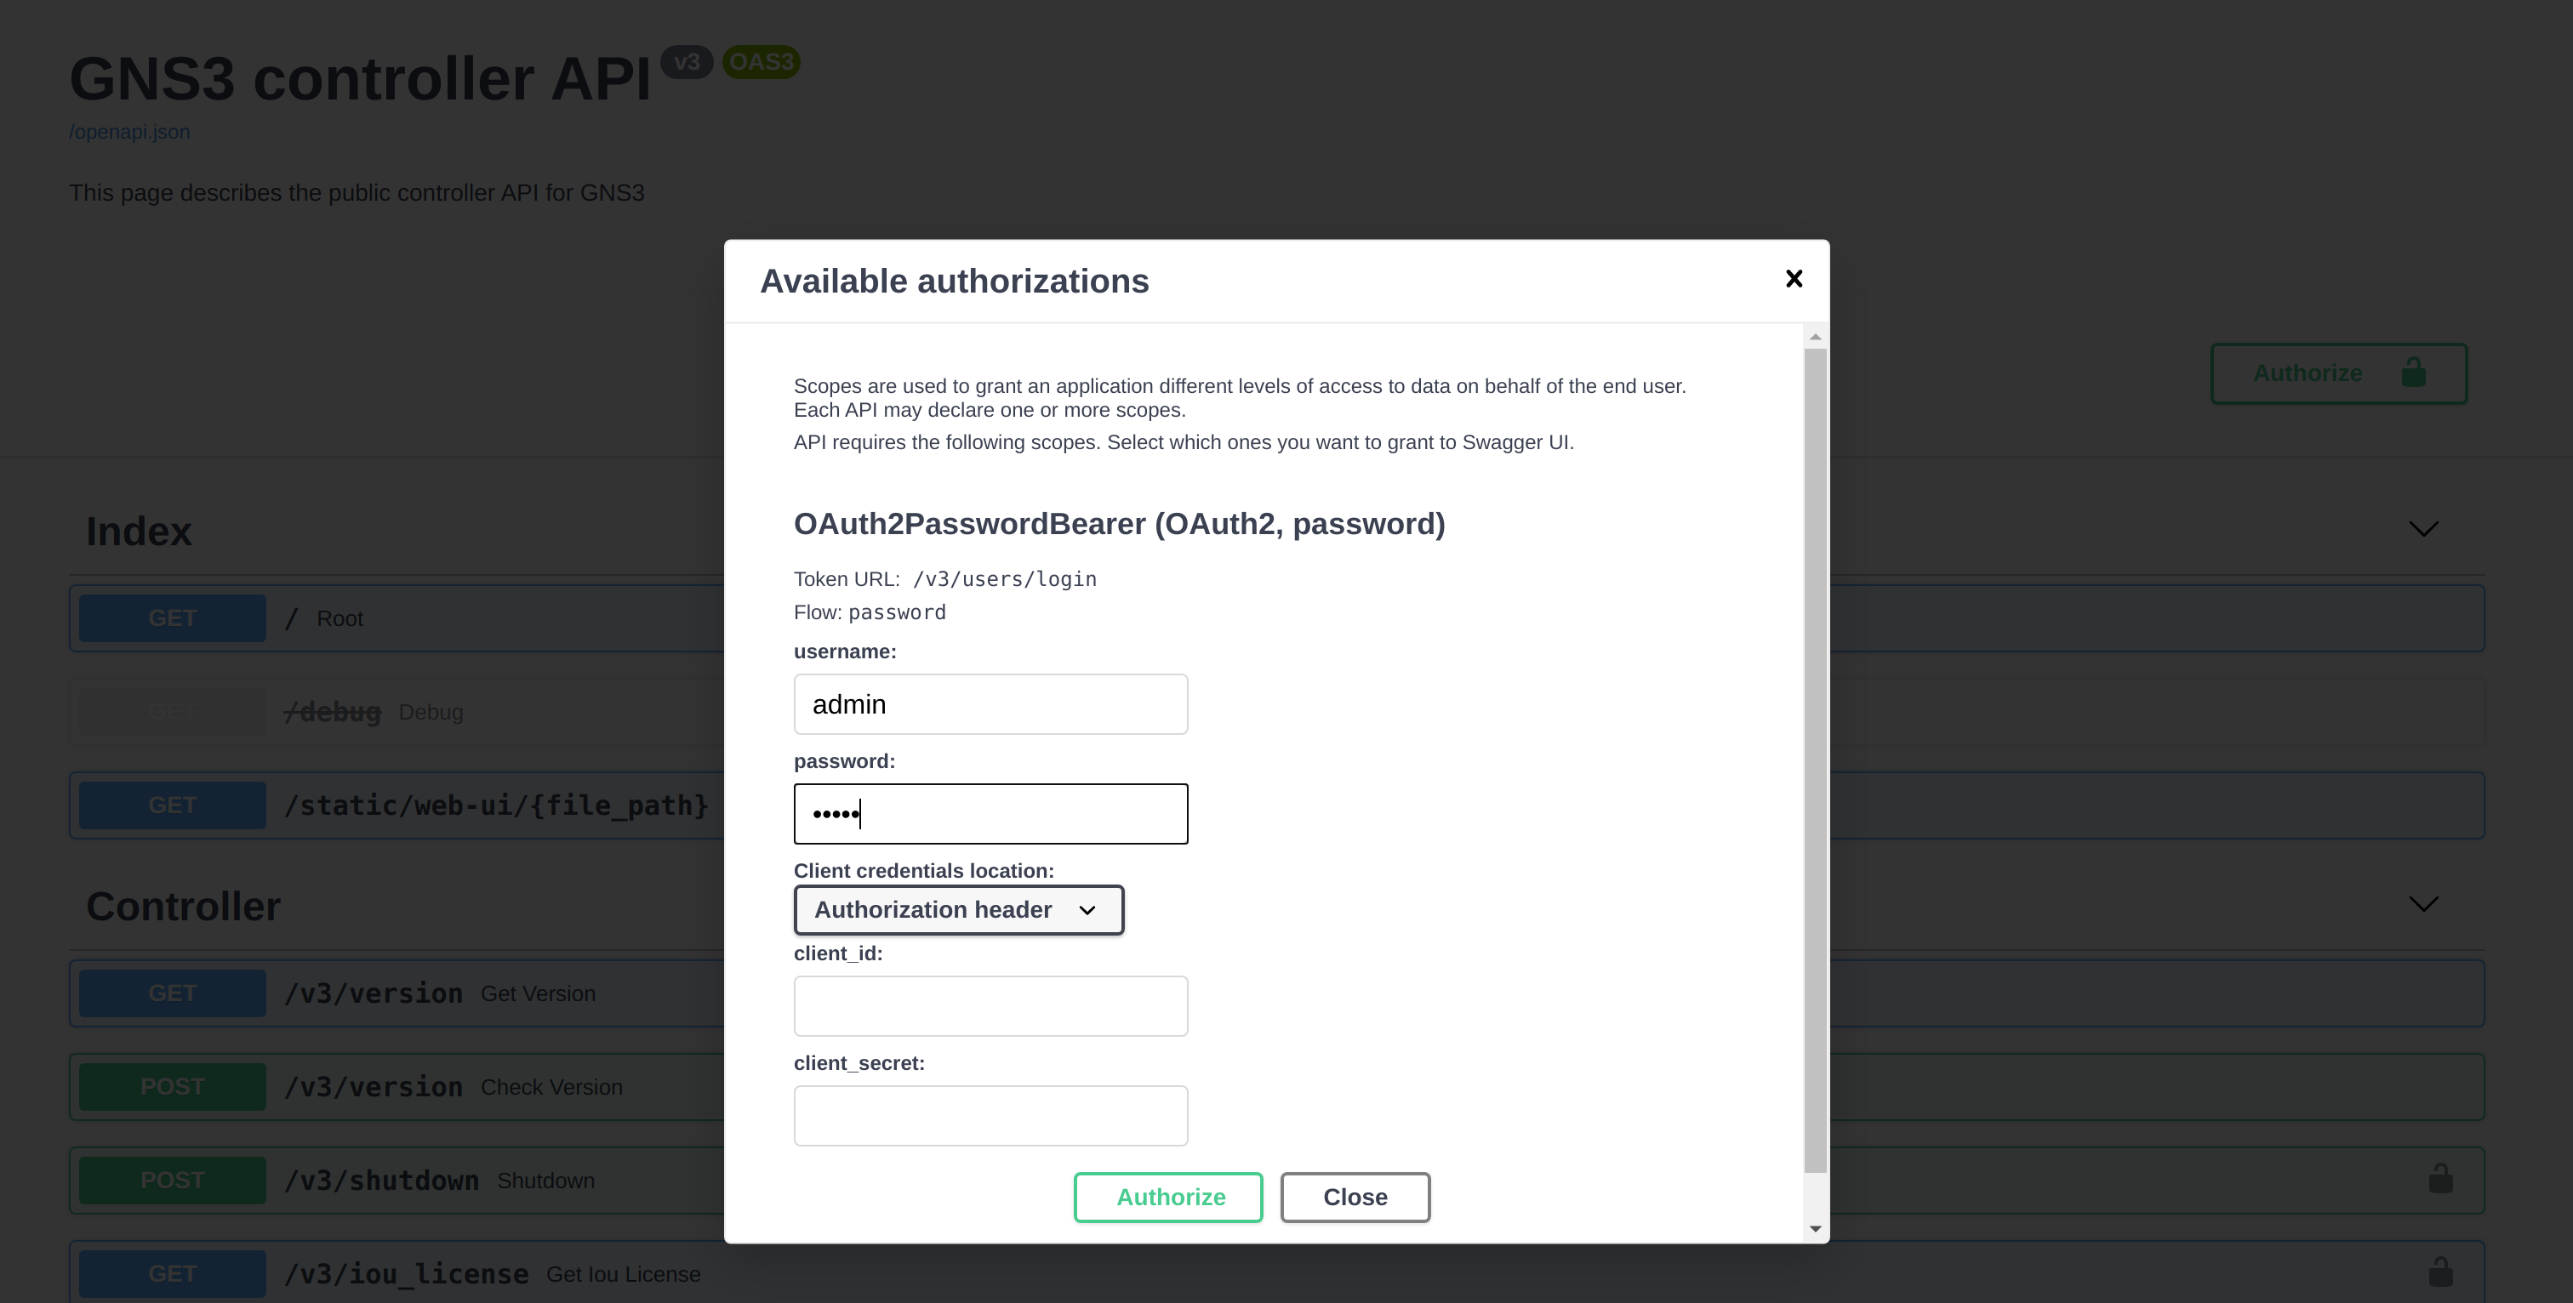Click the lock icon beside the top Authorize button
Viewport: 2573px width, 1303px height.
coord(2414,373)
